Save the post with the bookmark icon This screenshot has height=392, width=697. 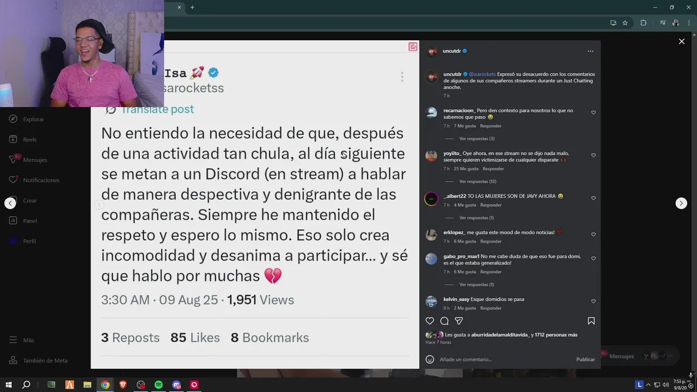[x=591, y=321]
